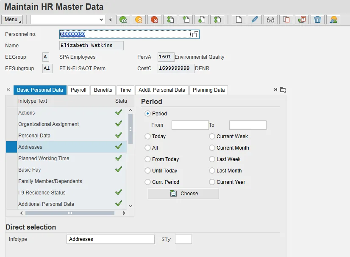
Task: Click the green Back arrow icon
Action: pyautogui.click(x=123, y=19)
